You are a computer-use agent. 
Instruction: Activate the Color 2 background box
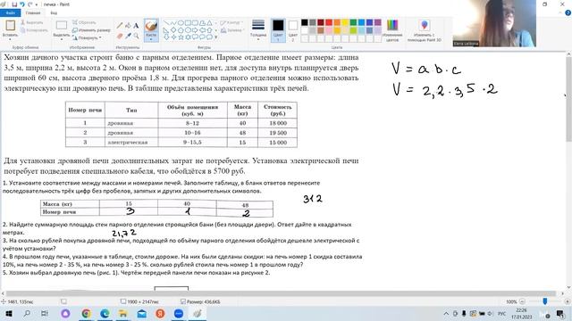point(292,29)
